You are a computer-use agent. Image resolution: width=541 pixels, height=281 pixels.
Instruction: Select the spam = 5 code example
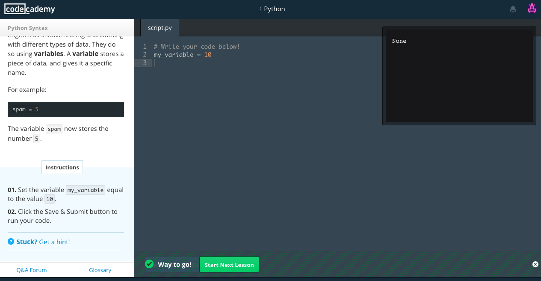click(65, 109)
